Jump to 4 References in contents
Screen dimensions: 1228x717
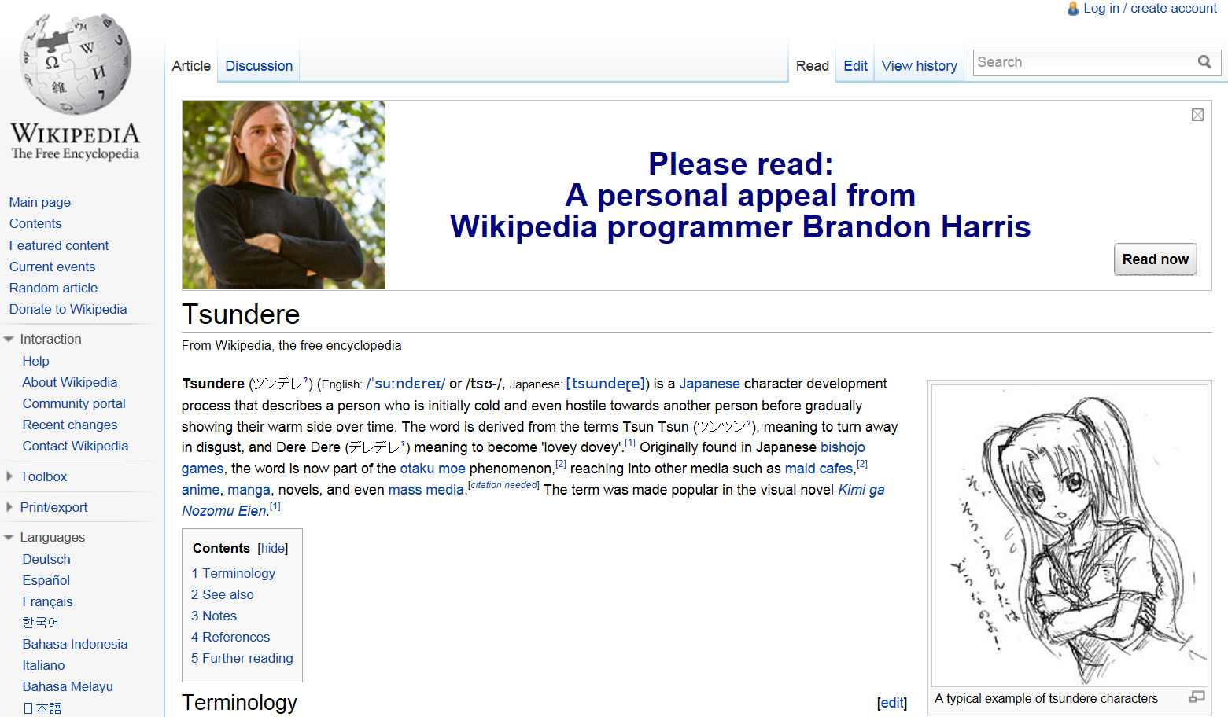click(x=230, y=637)
